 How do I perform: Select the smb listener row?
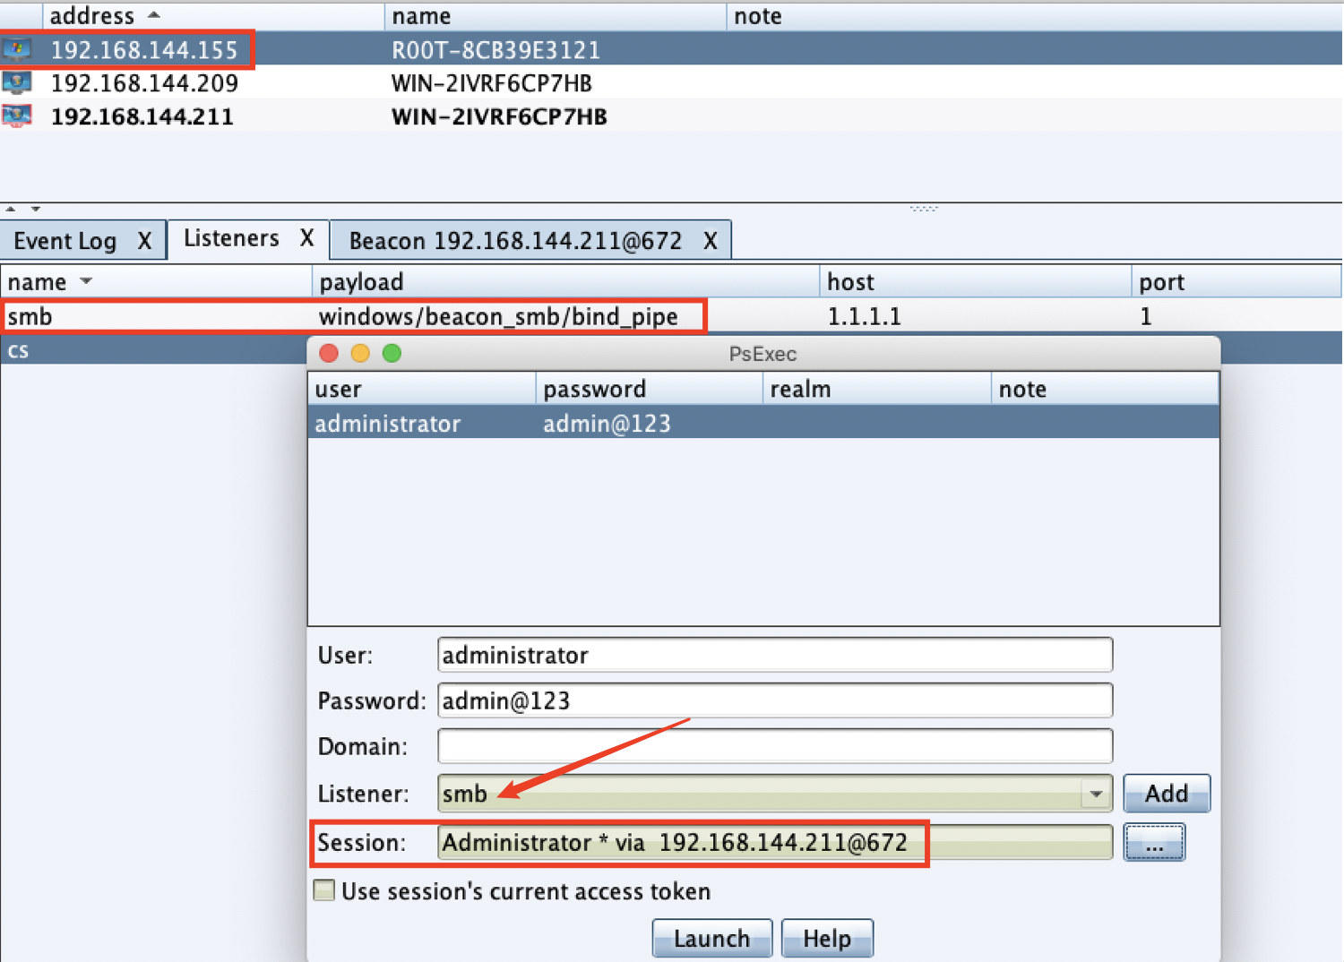tap(671, 316)
